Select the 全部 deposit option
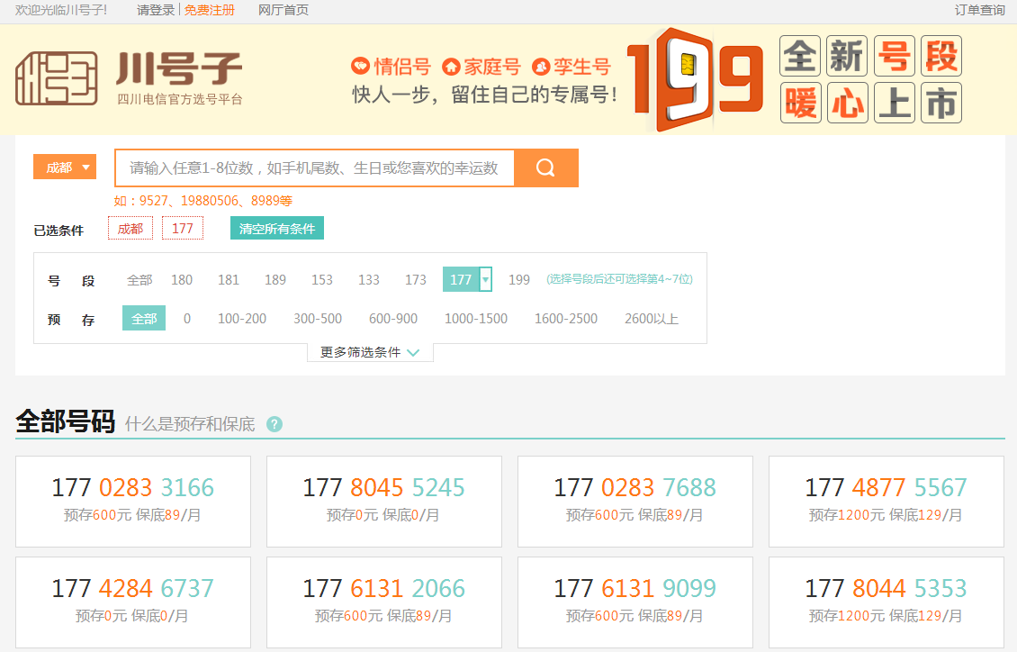The image size is (1017, 652). [144, 319]
